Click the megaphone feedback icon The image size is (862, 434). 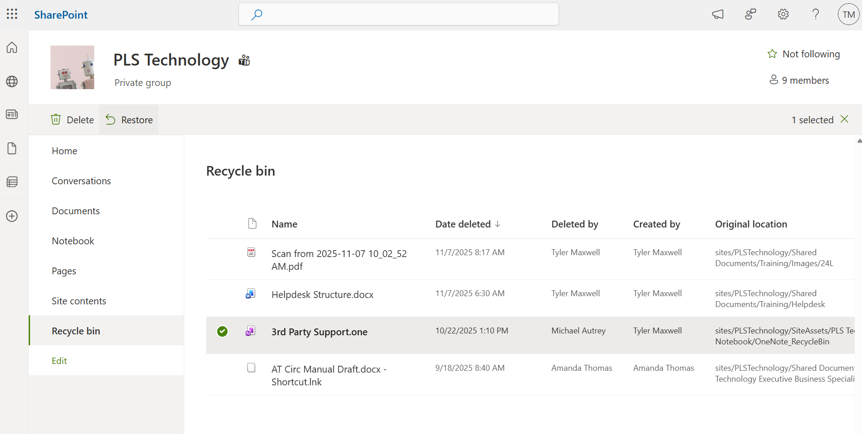tap(718, 15)
